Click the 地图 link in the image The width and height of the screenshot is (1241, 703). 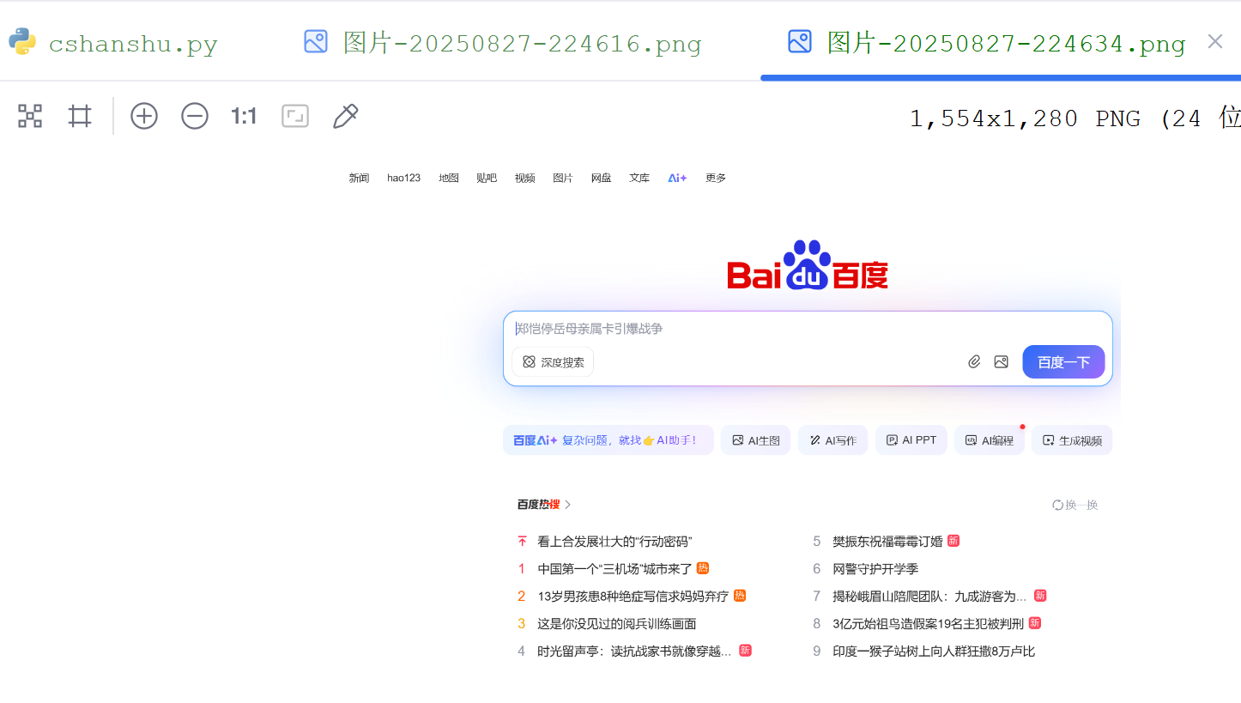449,178
